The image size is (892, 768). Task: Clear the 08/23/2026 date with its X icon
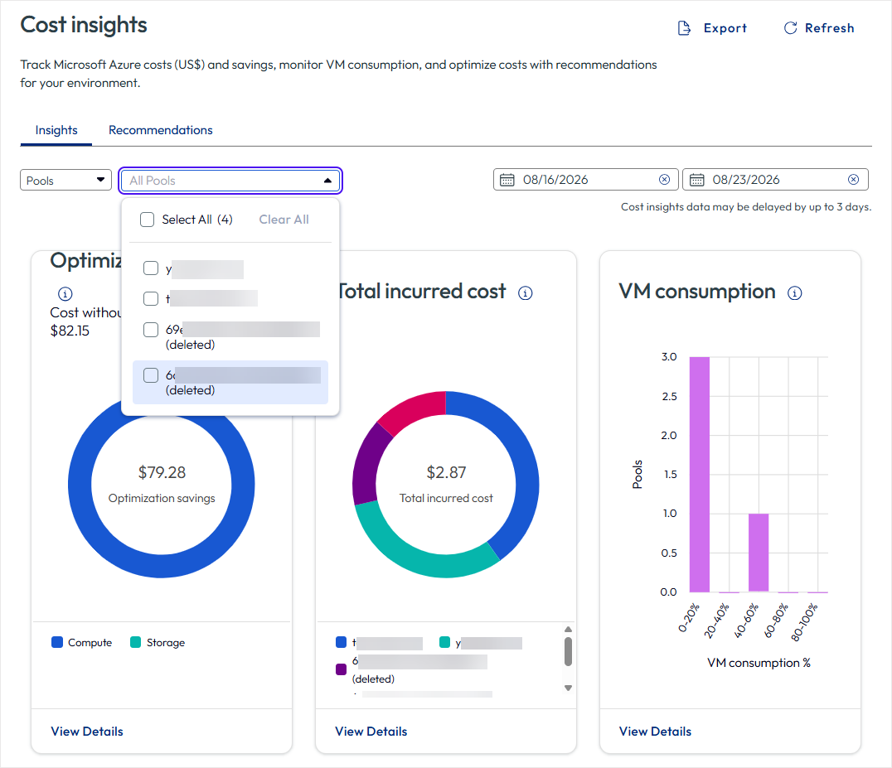click(x=853, y=180)
